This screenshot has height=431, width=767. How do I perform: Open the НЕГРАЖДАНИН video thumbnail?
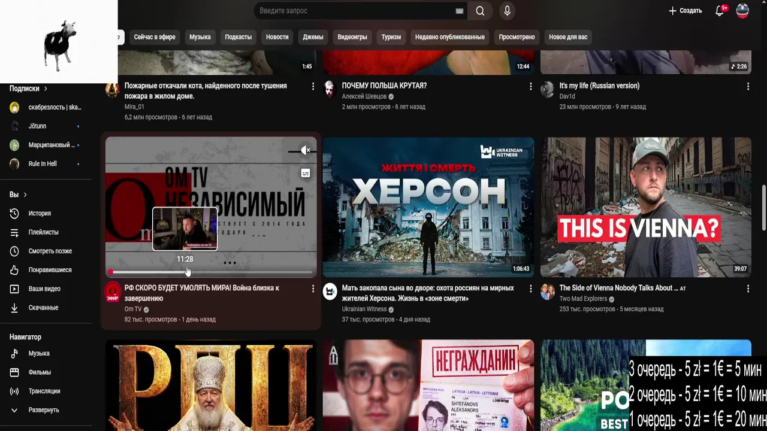click(x=428, y=385)
